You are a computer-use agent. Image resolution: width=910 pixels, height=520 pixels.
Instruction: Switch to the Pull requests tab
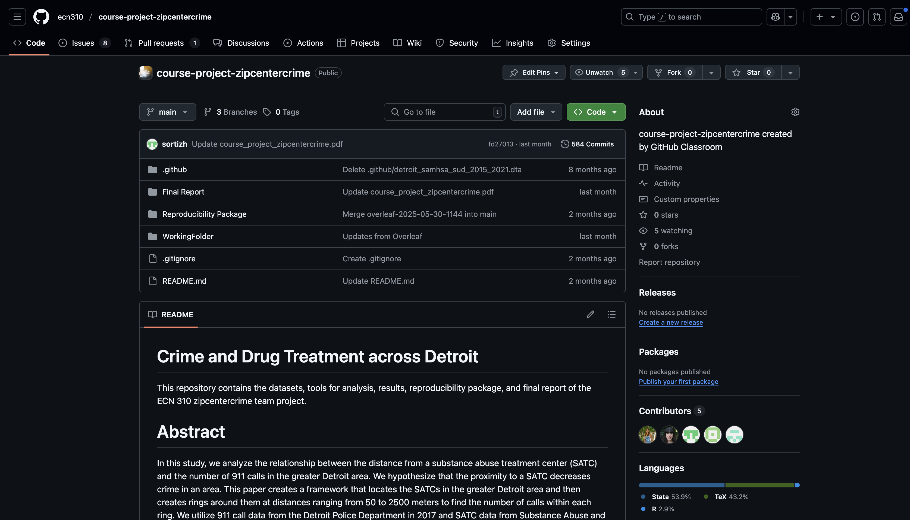[x=162, y=43]
